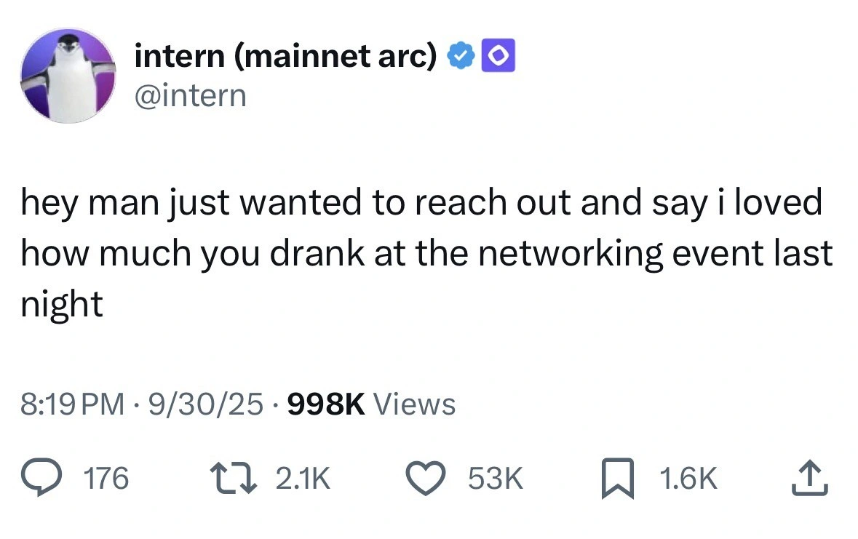Click the word "night" in the tweet
The width and height of the screenshot is (858, 539).
tap(61, 305)
